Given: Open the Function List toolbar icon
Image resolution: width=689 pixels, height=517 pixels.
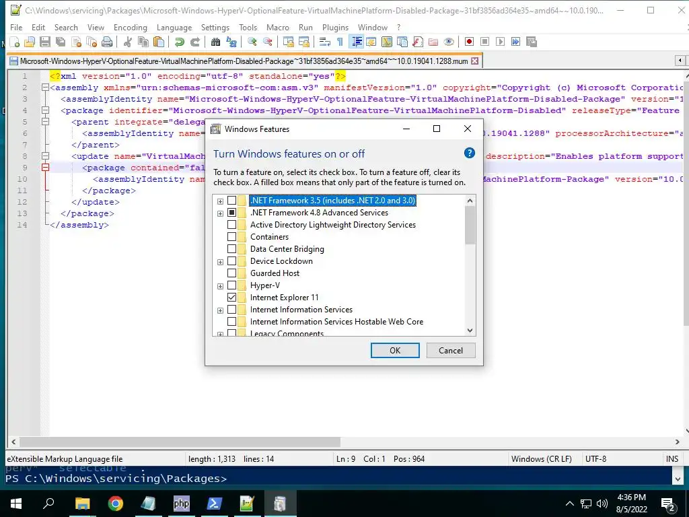Looking at the screenshot, I should [417, 42].
